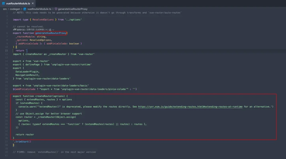Click 'DataLoaderPlugin' in the export block
Image resolution: width=286 pixels, height=159 pixels.
pyautogui.click(x=27, y=72)
